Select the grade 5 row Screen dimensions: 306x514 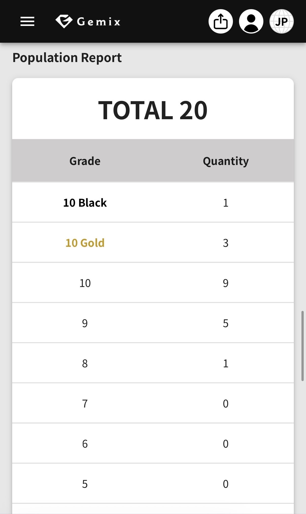tap(153, 483)
